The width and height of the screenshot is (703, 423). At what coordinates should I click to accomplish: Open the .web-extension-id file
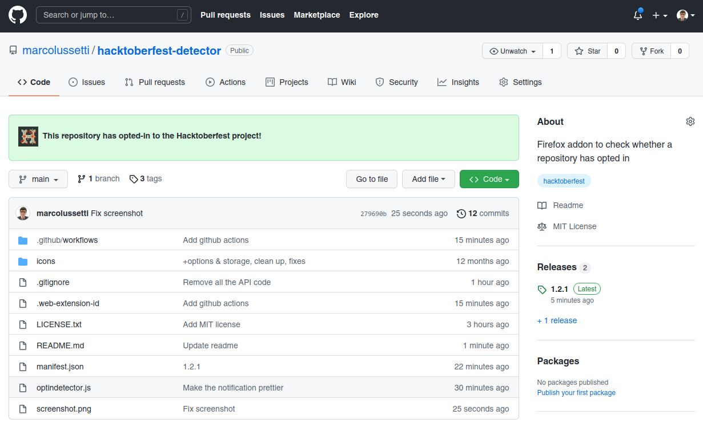(x=68, y=303)
